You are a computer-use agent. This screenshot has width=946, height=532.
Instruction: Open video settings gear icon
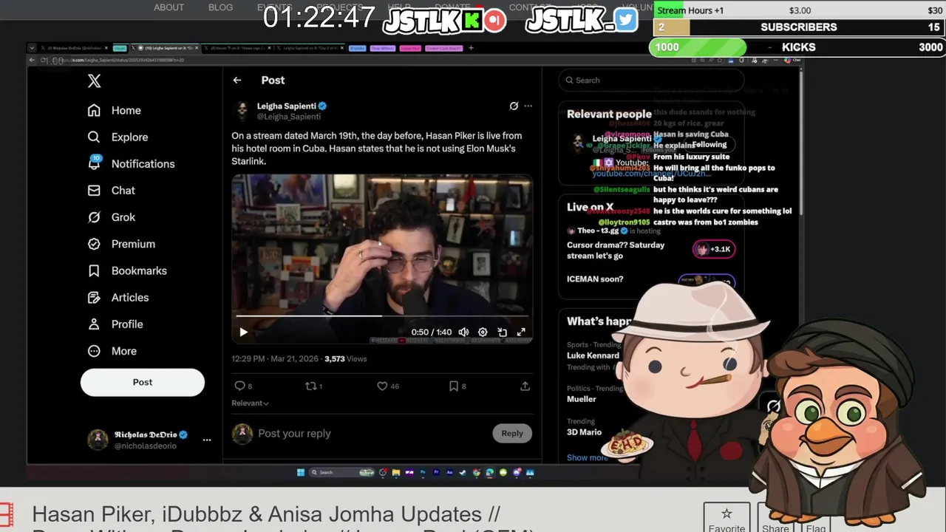pyautogui.click(x=483, y=332)
